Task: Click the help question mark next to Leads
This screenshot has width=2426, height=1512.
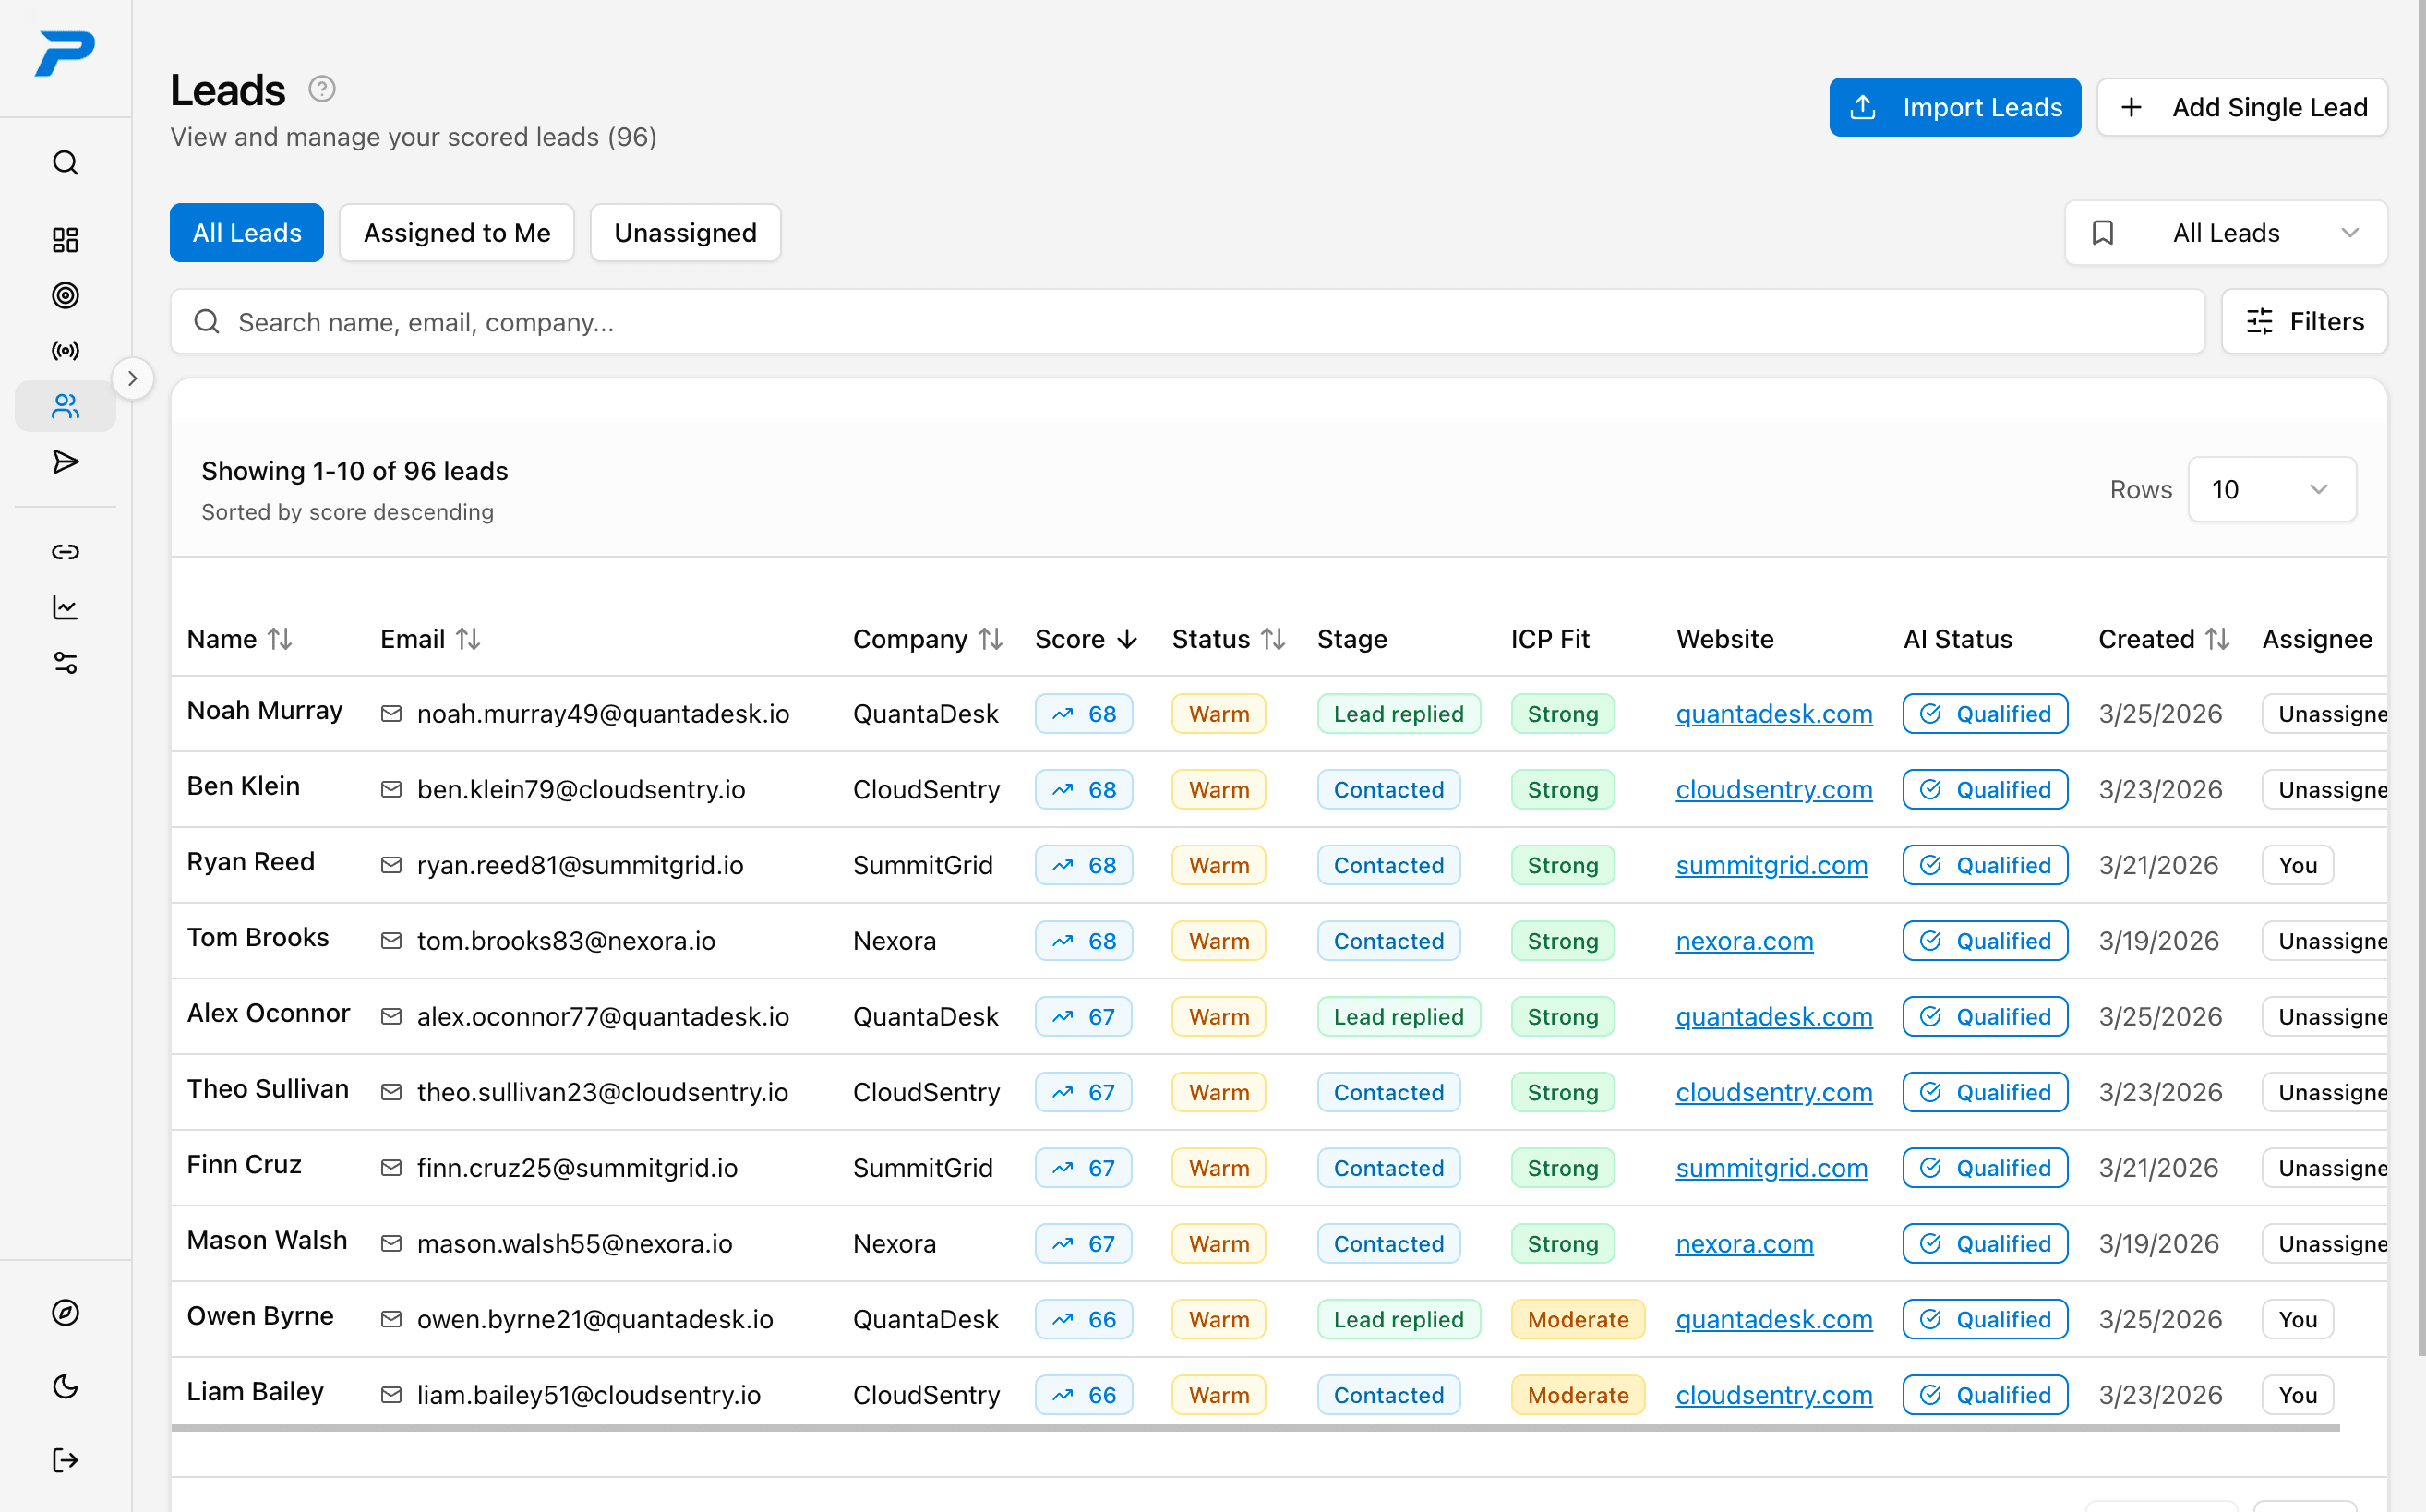Action: pos(322,89)
